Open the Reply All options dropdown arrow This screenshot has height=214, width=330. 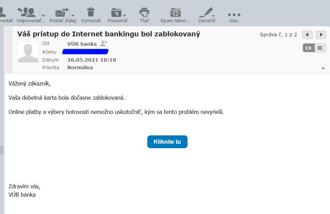(x=43, y=15)
